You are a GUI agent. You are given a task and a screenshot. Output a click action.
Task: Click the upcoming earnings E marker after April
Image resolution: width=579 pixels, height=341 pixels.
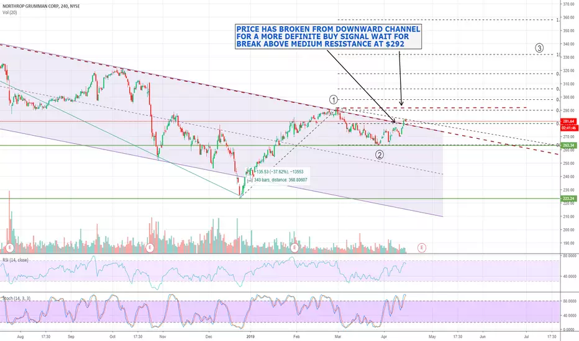(422, 248)
